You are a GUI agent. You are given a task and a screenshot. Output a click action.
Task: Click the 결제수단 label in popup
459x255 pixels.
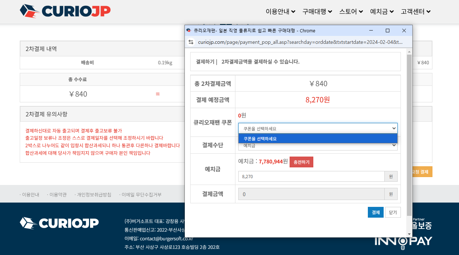tap(213, 145)
